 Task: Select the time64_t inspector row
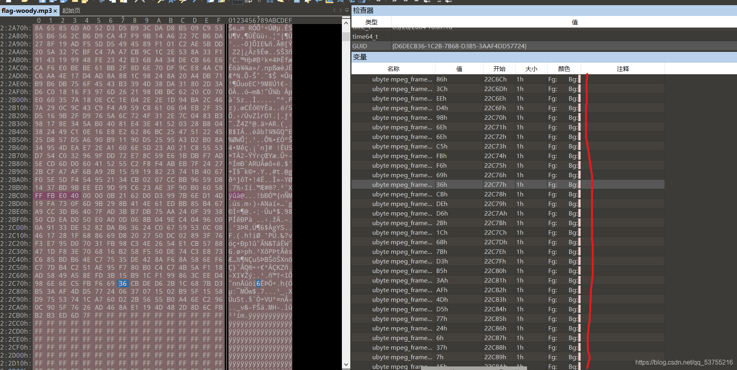(544, 37)
